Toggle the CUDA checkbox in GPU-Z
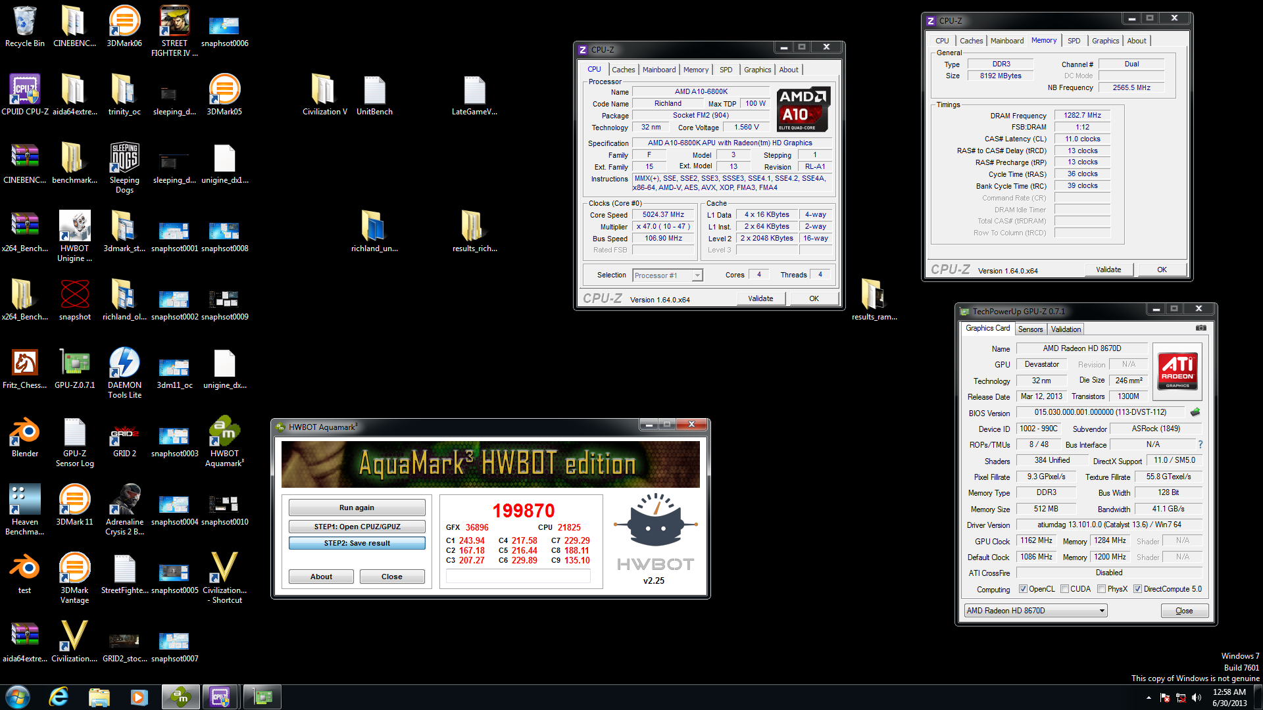Viewport: 1263px width, 710px height. coord(1064,589)
